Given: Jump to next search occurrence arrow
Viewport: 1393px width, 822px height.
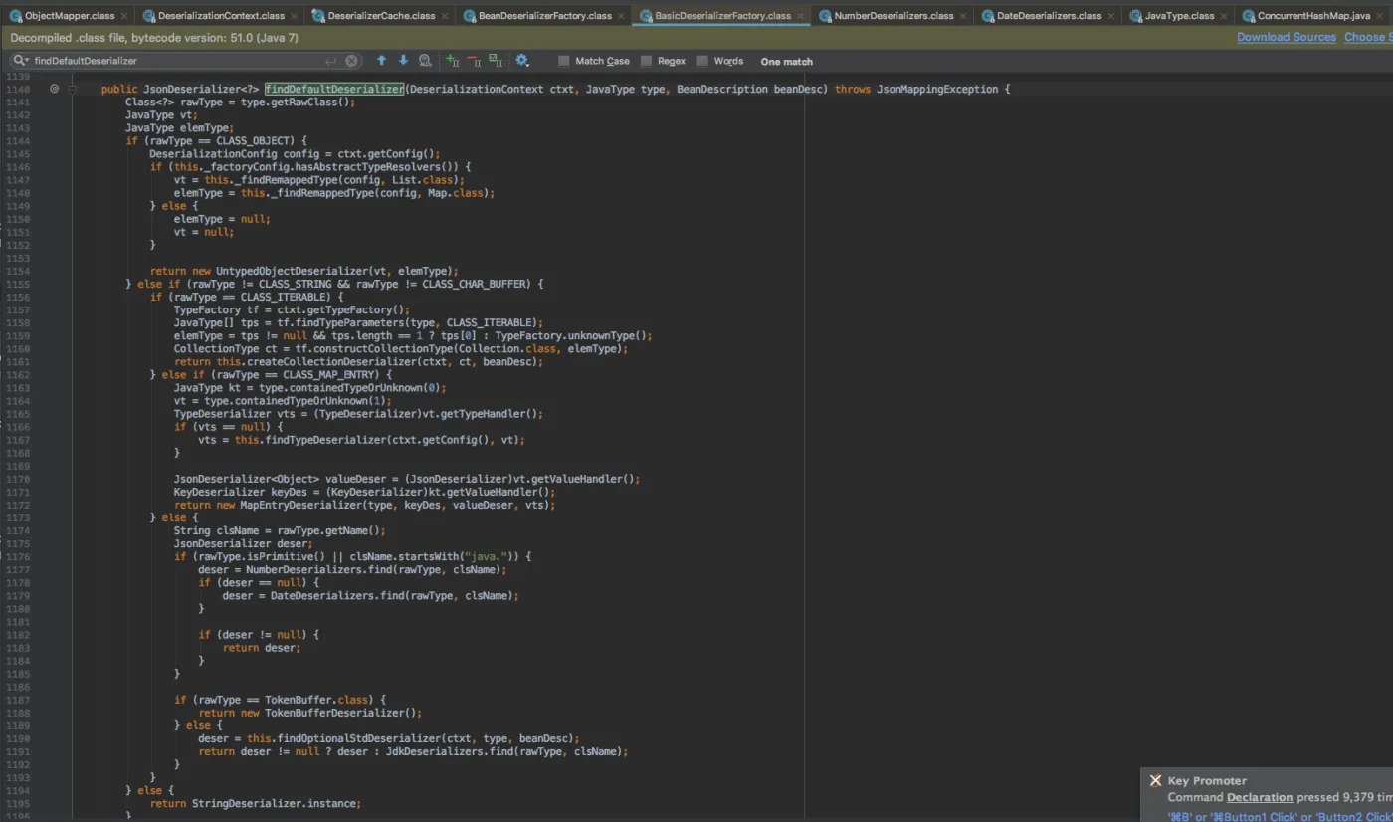Looking at the screenshot, I should pos(403,61).
